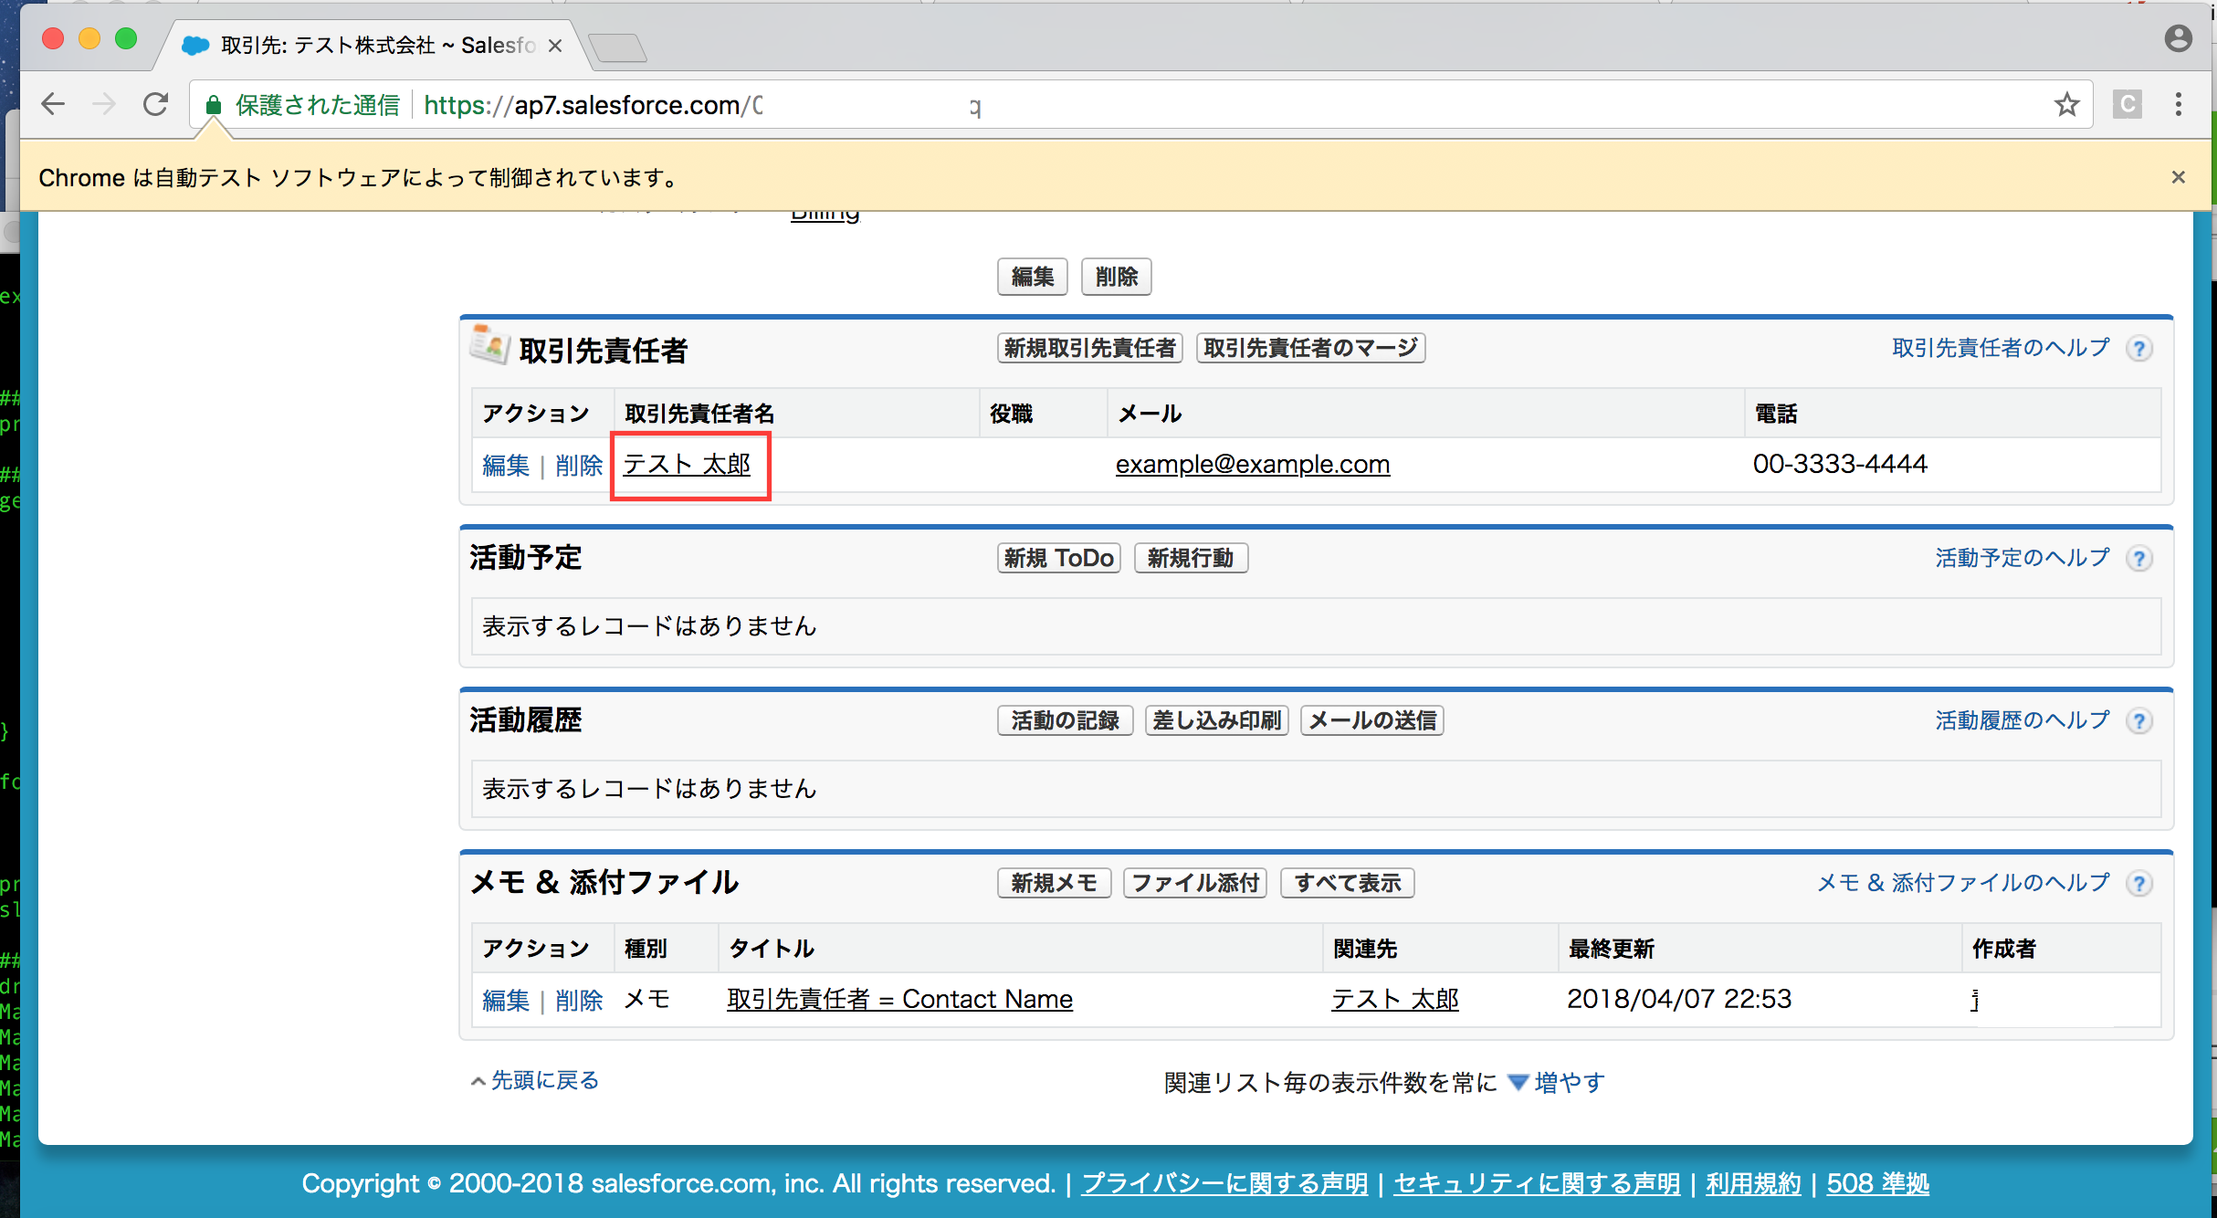The width and height of the screenshot is (2217, 1218).
Task: Click the URL address bar
Action: point(1141,105)
